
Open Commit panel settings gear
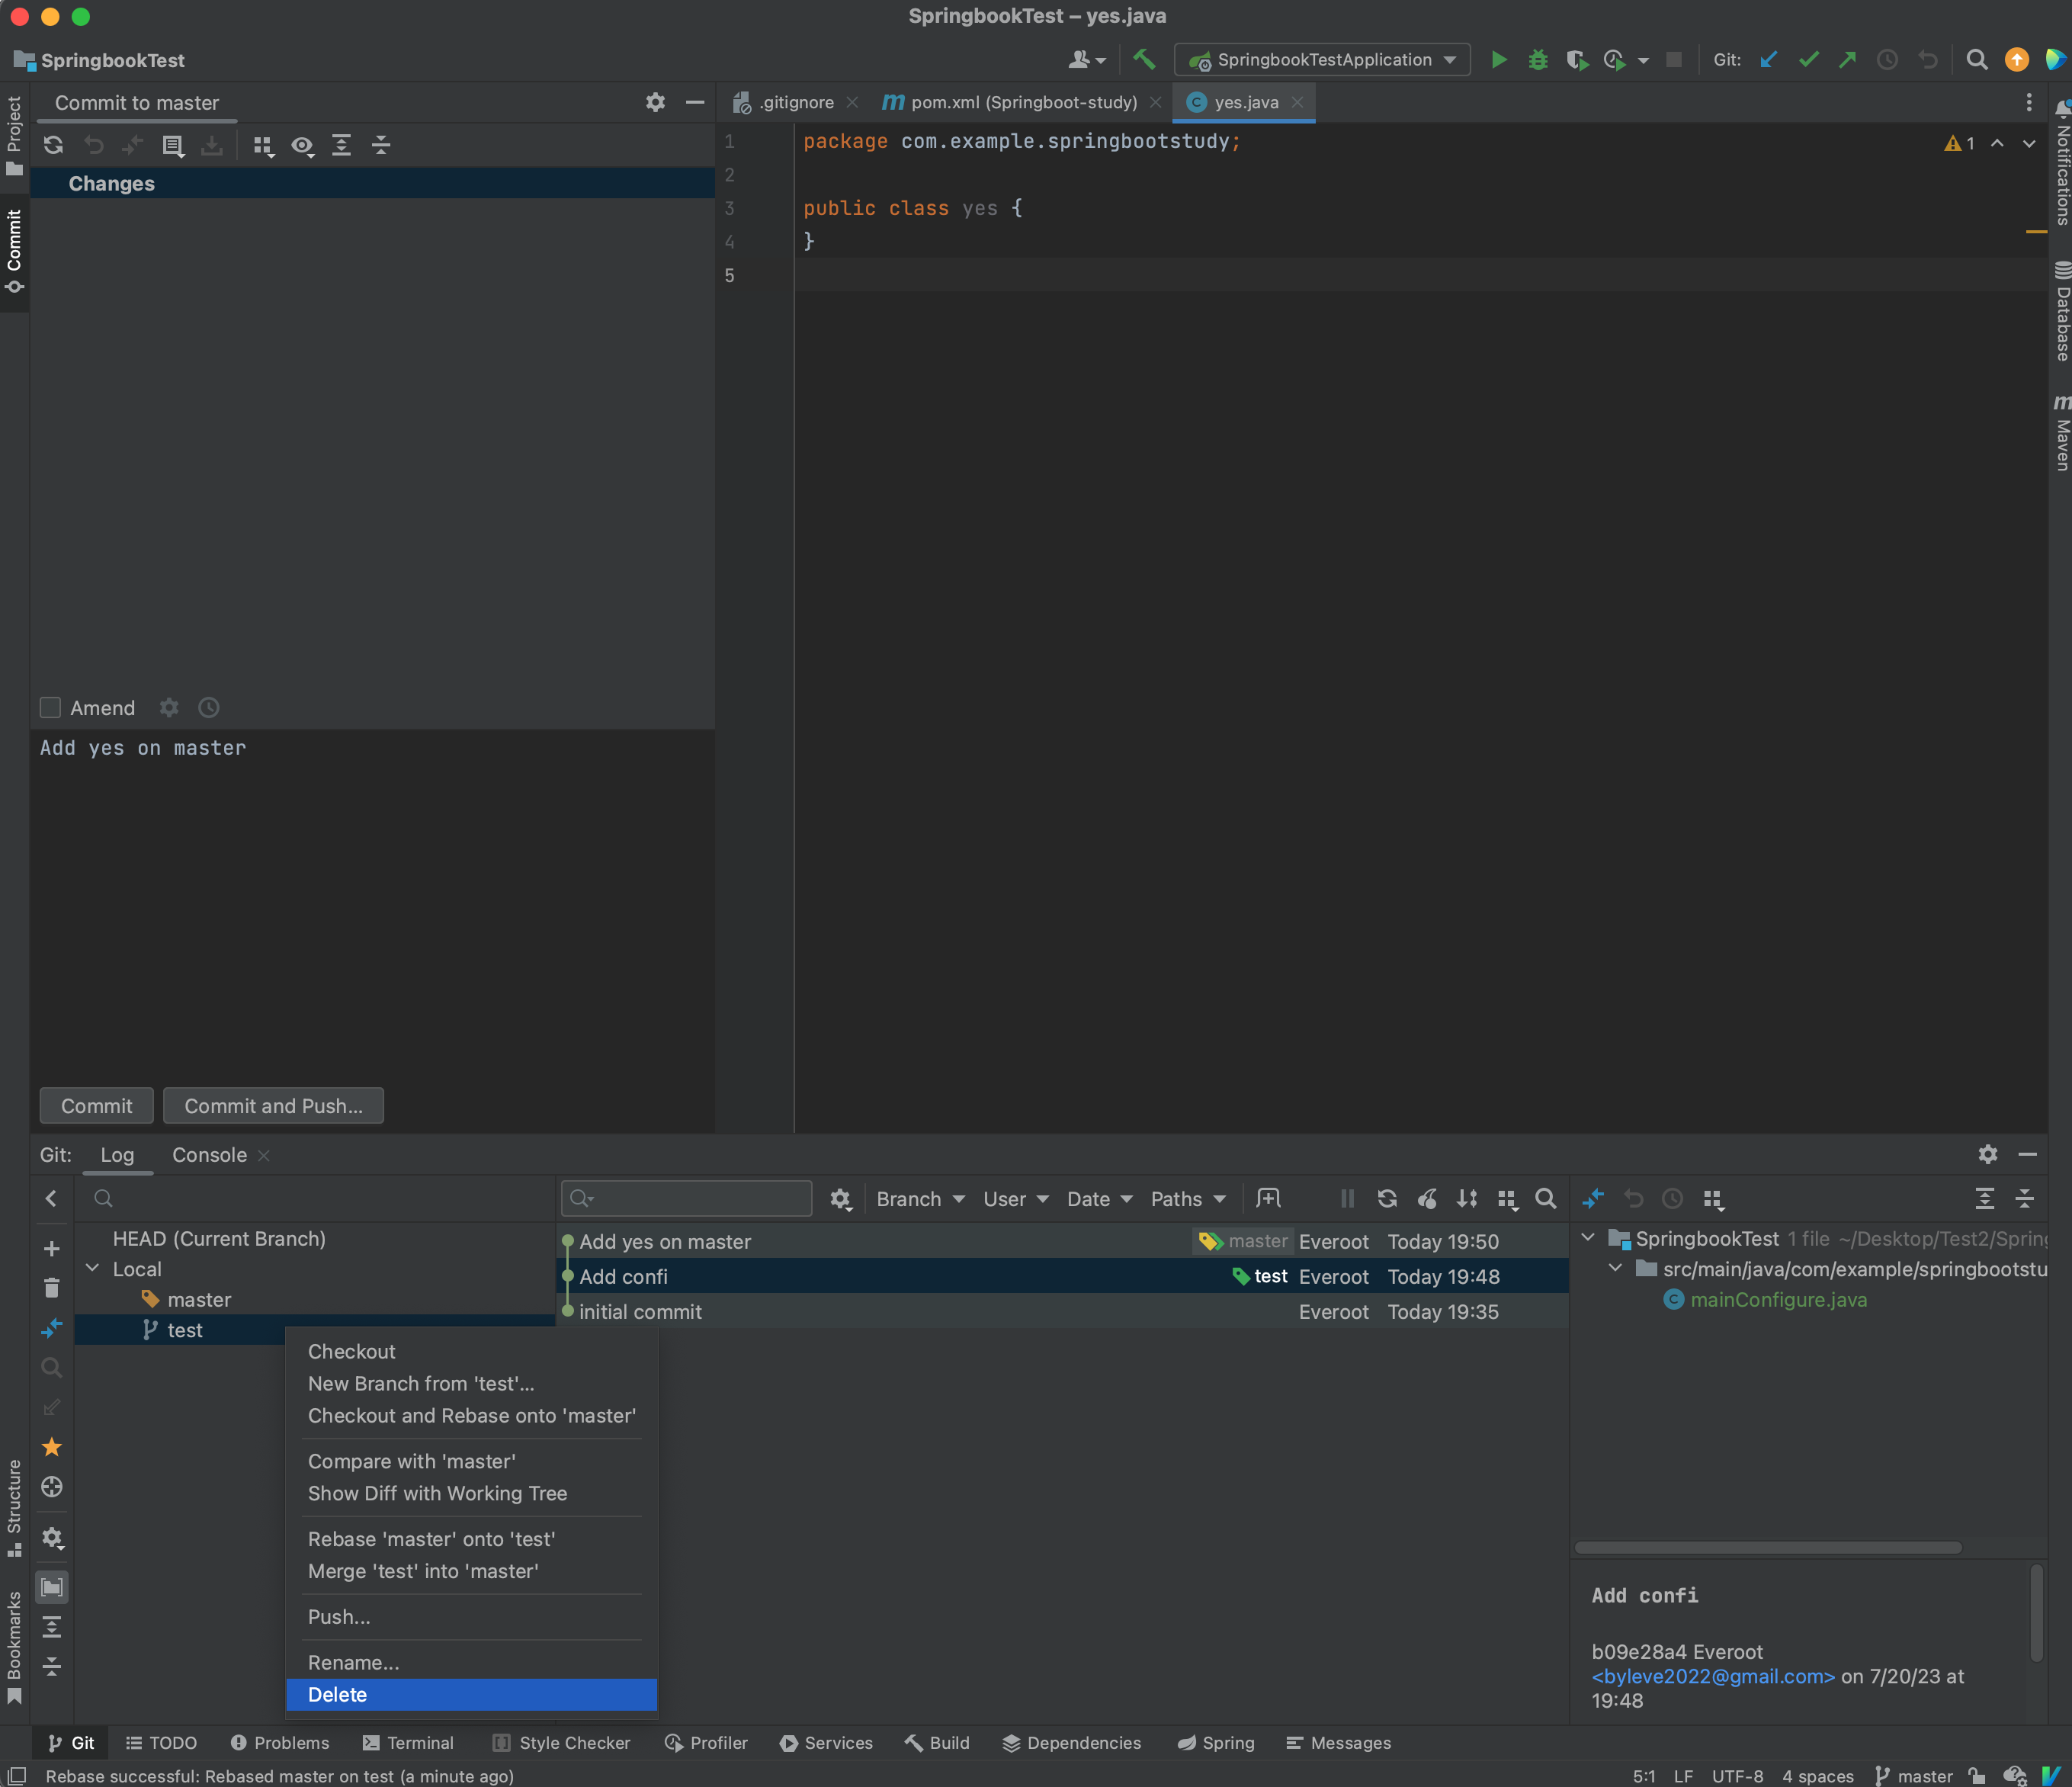pos(655,102)
